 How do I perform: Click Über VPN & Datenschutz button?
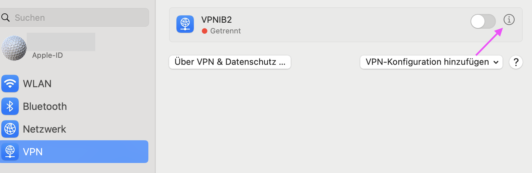click(x=230, y=62)
